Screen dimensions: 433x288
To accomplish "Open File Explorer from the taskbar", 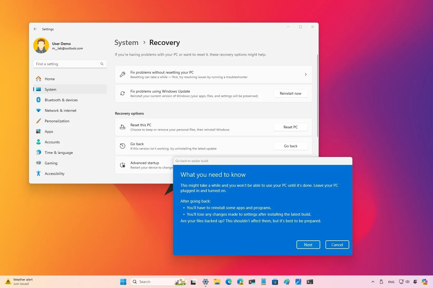I will [217, 282].
